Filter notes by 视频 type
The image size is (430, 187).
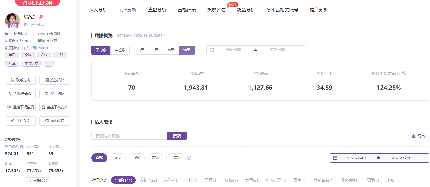pyautogui.click(x=137, y=158)
